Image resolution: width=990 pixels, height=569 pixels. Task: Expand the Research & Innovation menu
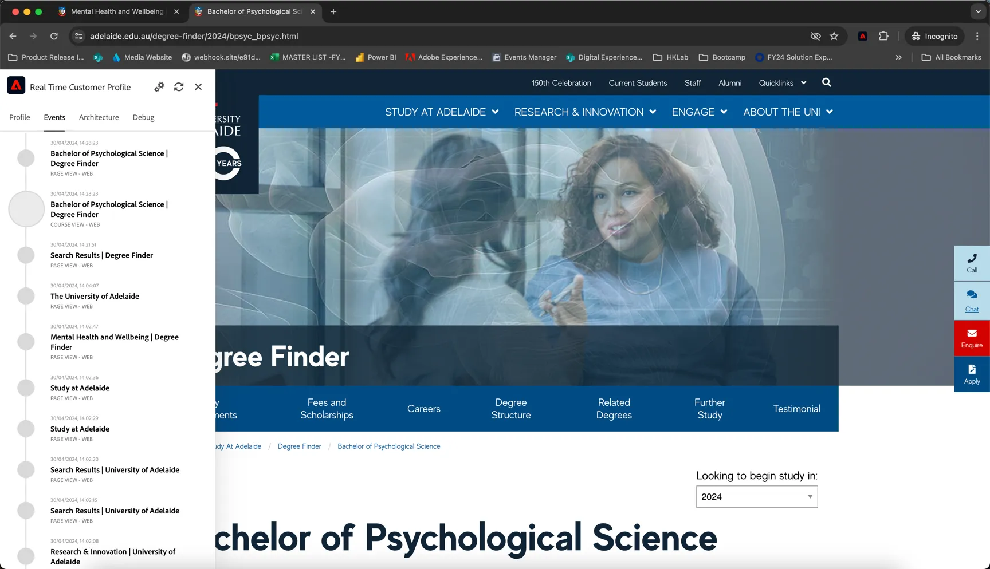(585, 112)
